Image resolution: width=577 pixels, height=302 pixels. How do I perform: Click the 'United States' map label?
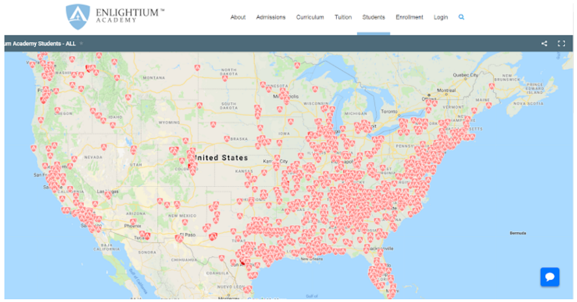[x=222, y=158]
